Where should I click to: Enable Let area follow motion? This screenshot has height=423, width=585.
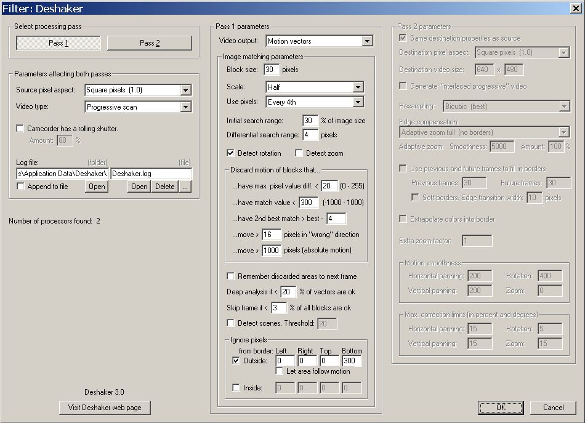279,371
